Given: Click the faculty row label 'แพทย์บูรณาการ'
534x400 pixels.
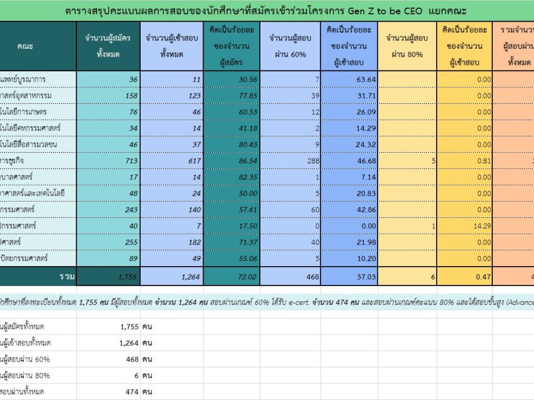Looking at the screenshot, I should click(38, 79).
